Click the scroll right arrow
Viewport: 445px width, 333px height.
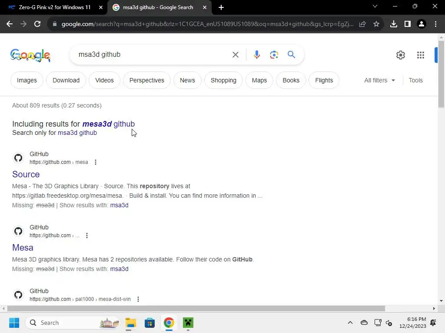pos(434,308)
